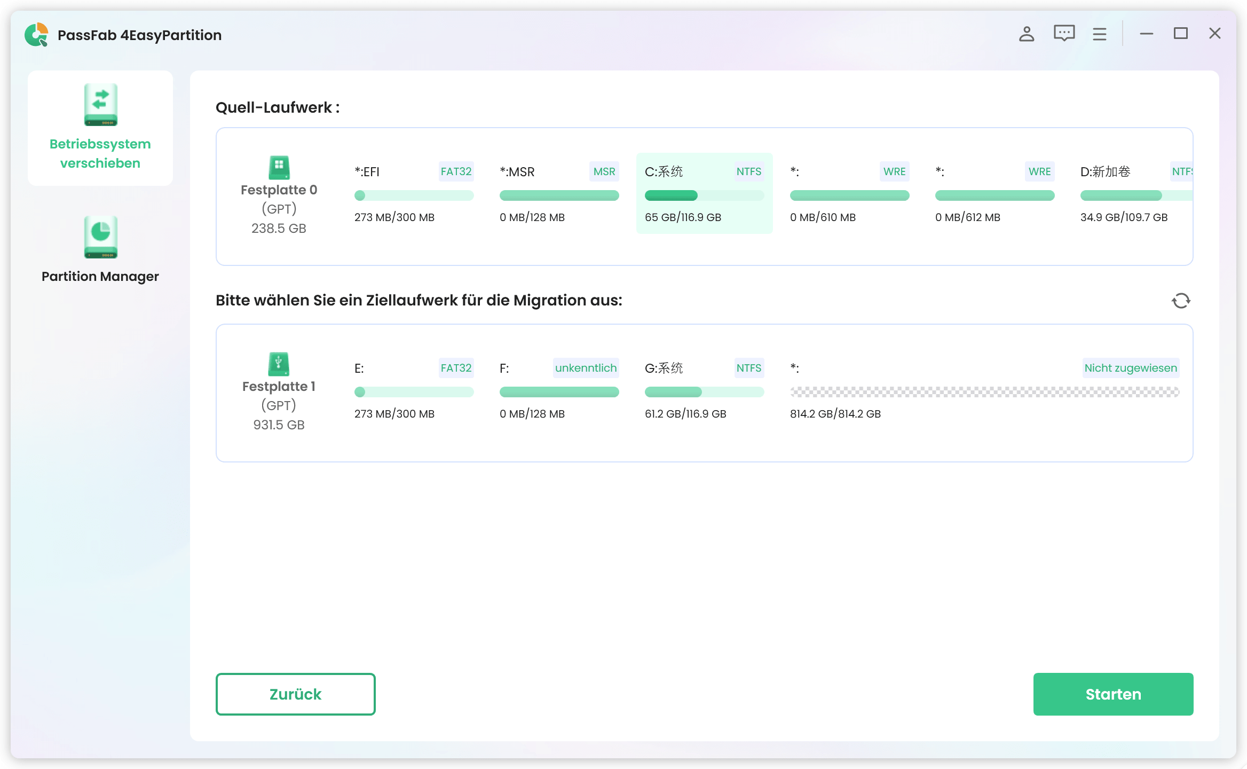The width and height of the screenshot is (1247, 769).
Task: Refresh the target drive list
Action: pos(1181,300)
